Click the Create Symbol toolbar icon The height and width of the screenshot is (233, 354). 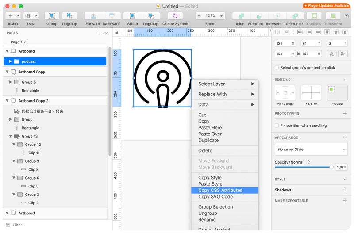click(x=175, y=16)
